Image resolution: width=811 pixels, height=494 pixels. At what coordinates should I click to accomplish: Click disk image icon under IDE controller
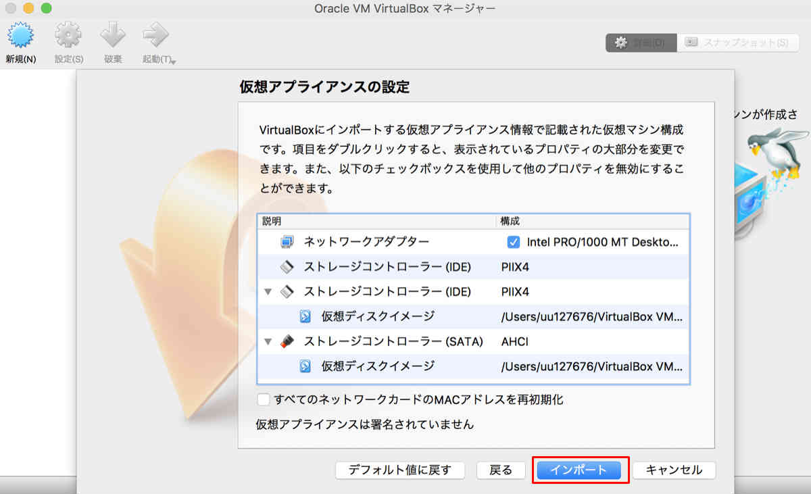click(x=305, y=316)
